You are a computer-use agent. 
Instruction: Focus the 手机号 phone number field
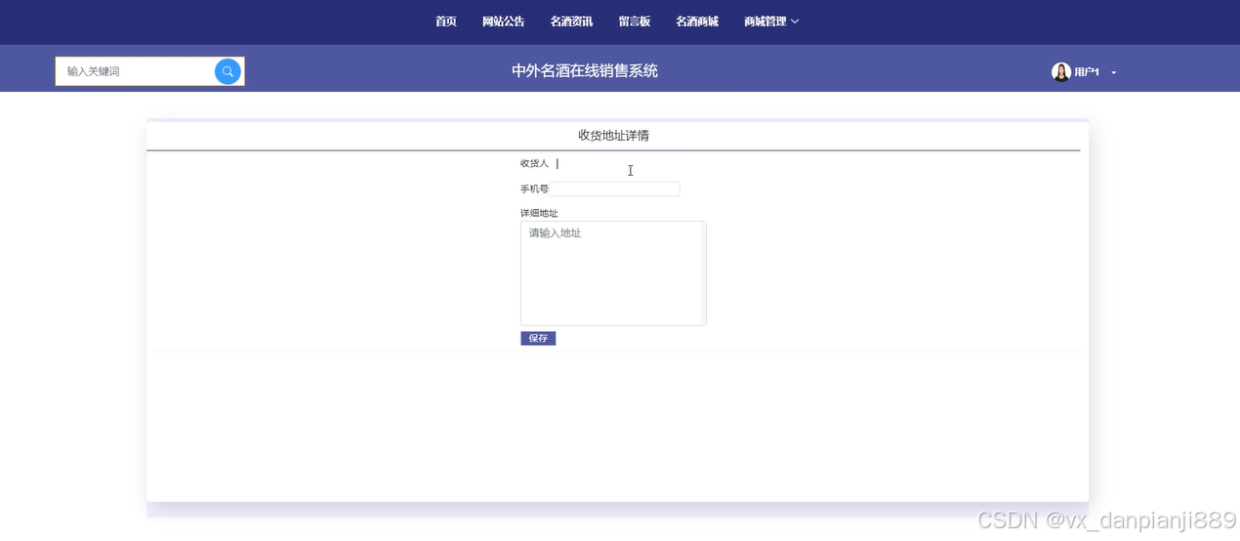tap(615, 189)
